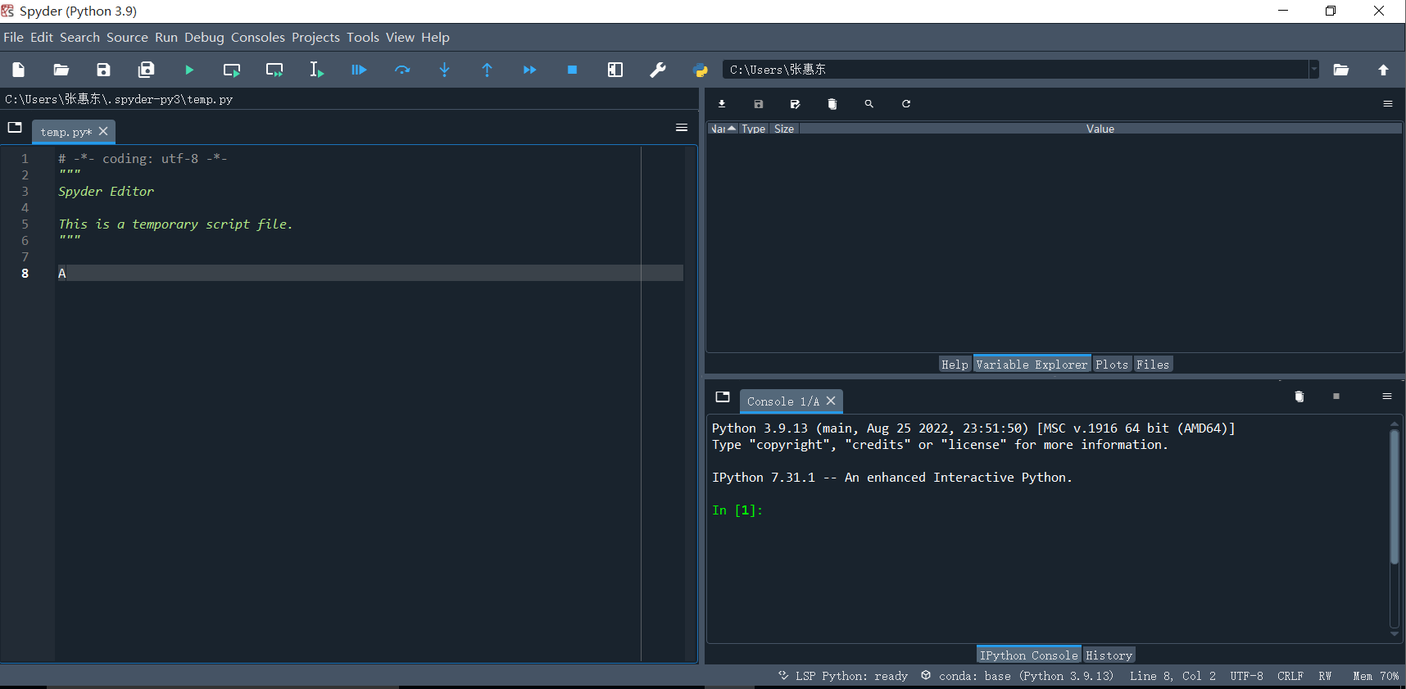1406x689 pixels.
Task: Open the Debug menu
Action: (x=204, y=37)
